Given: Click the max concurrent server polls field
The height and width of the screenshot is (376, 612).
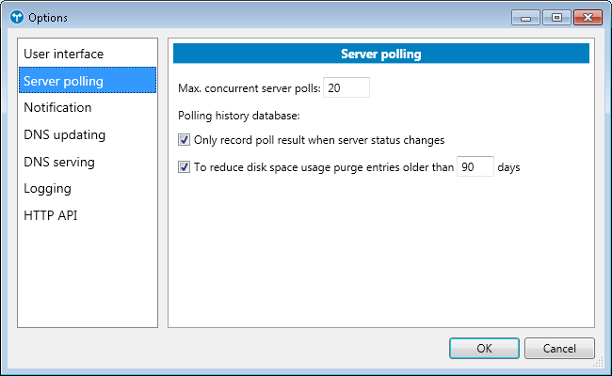Looking at the screenshot, I should click(x=346, y=87).
